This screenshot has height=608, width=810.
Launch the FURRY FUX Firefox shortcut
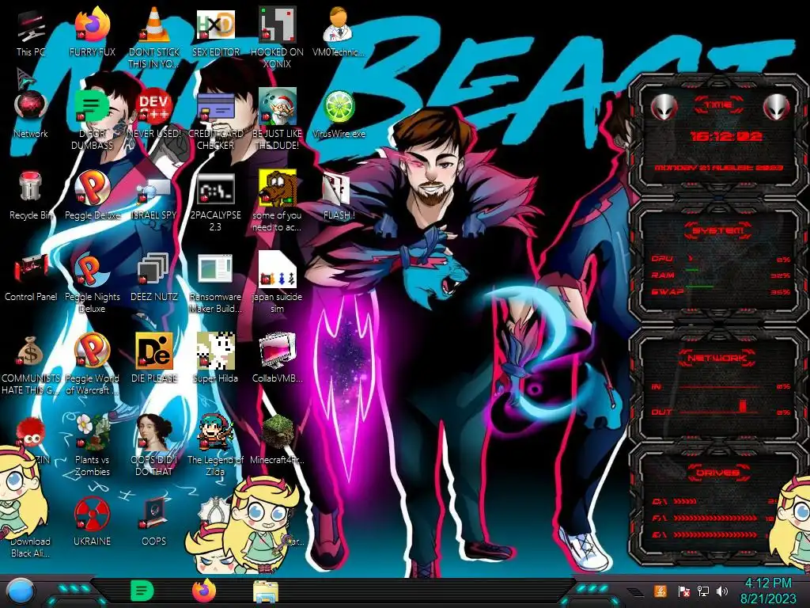pyautogui.click(x=92, y=33)
